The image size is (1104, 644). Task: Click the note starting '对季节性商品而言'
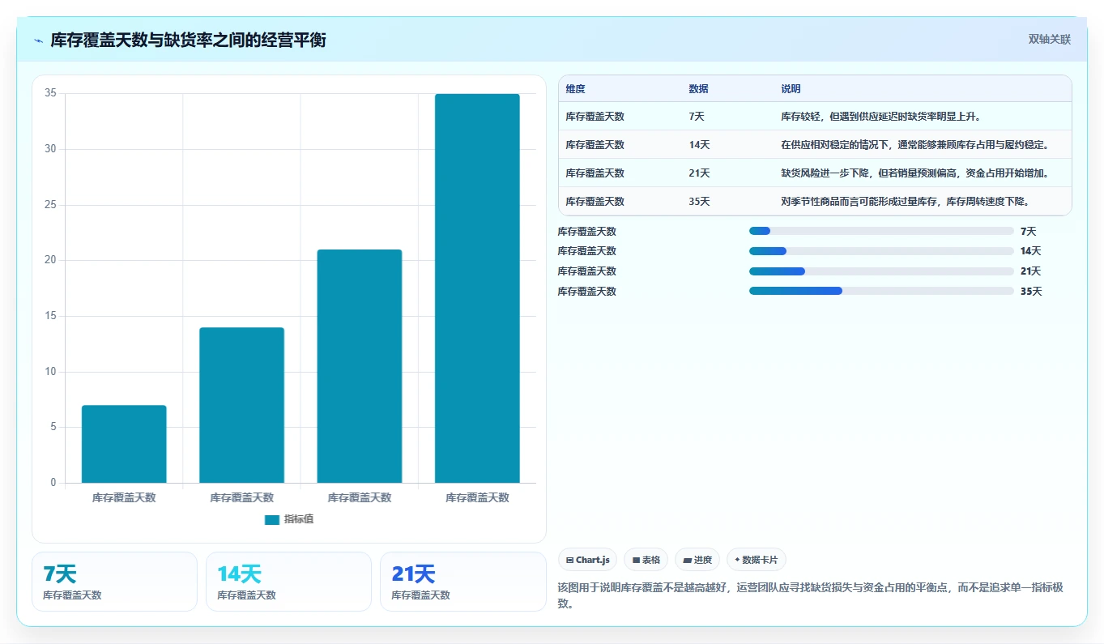[x=906, y=202]
